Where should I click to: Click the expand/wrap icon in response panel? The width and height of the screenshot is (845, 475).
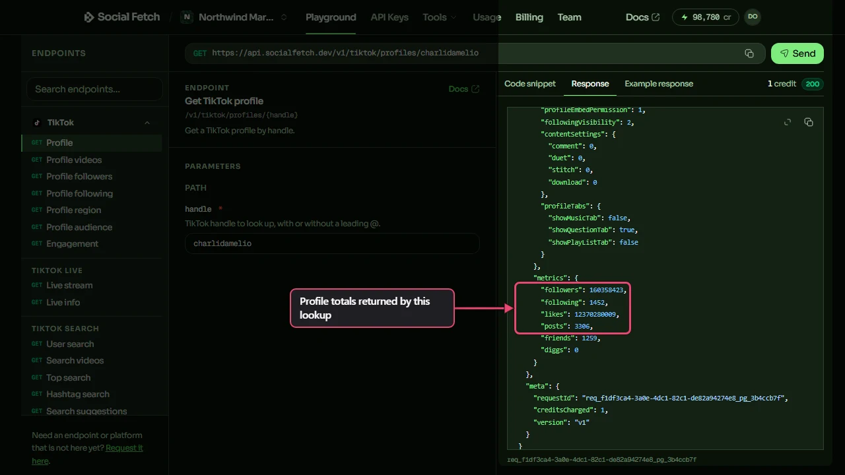click(787, 122)
